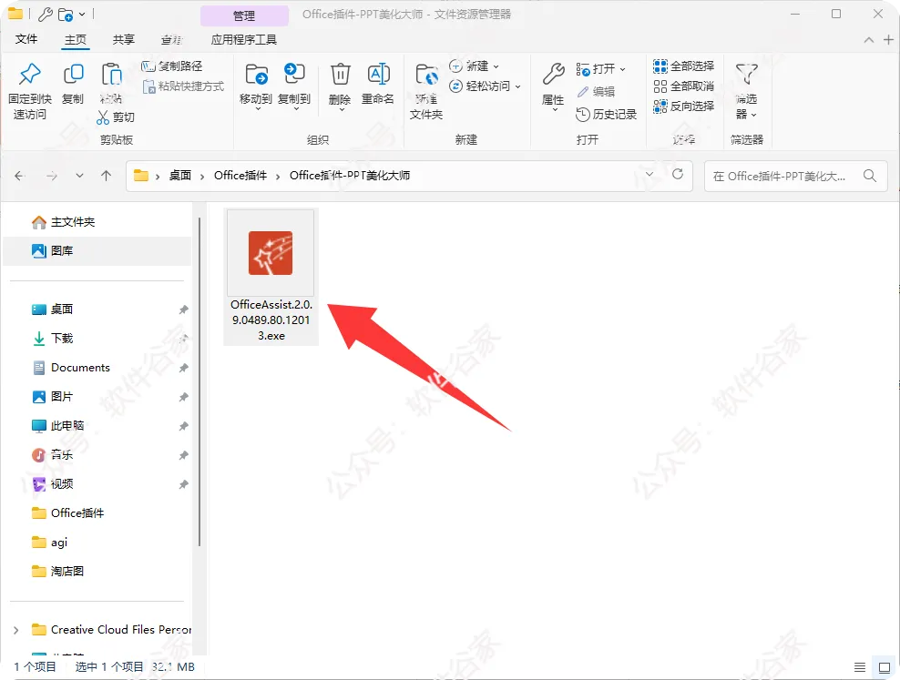Open the address bar history dropdown
900x680 pixels.
point(649,174)
